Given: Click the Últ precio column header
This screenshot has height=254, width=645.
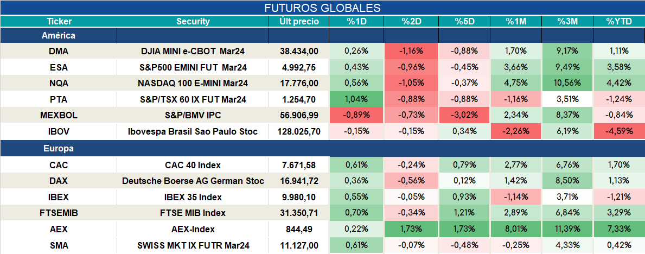Looking at the screenshot, I should pyautogui.click(x=299, y=21).
